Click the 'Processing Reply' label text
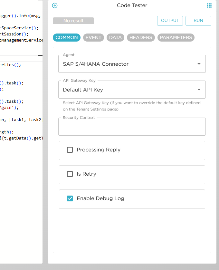Screen dimensions: 219x270 click(99, 150)
